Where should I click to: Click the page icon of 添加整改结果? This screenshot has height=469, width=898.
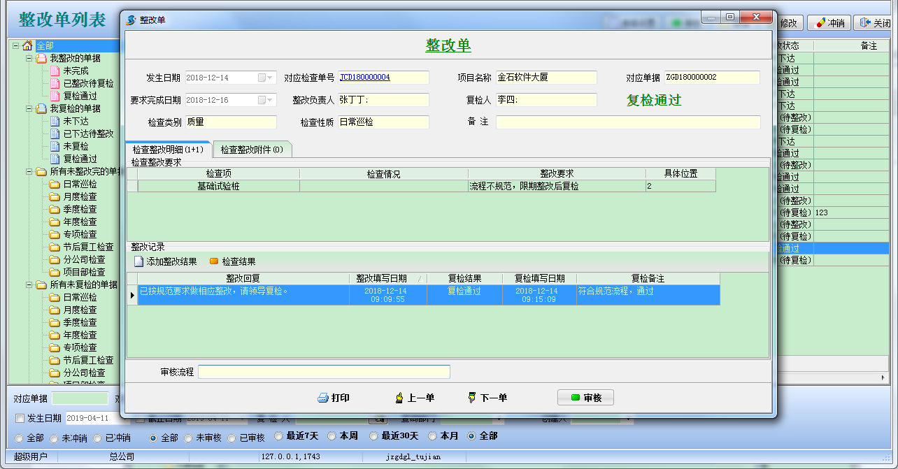point(138,261)
